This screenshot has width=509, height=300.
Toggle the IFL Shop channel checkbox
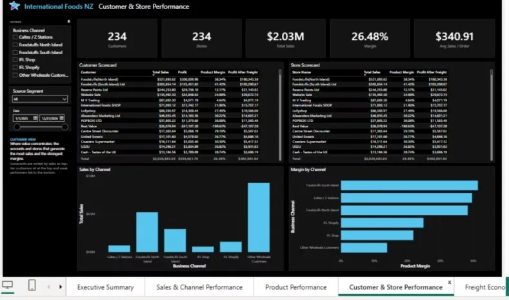click(x=15, y=60)
